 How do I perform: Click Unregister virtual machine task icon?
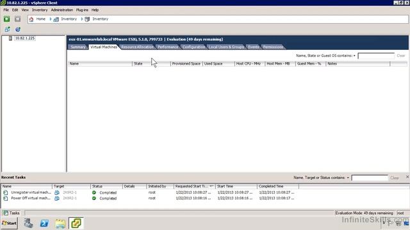pyautogui.click(x=6, y=192)
